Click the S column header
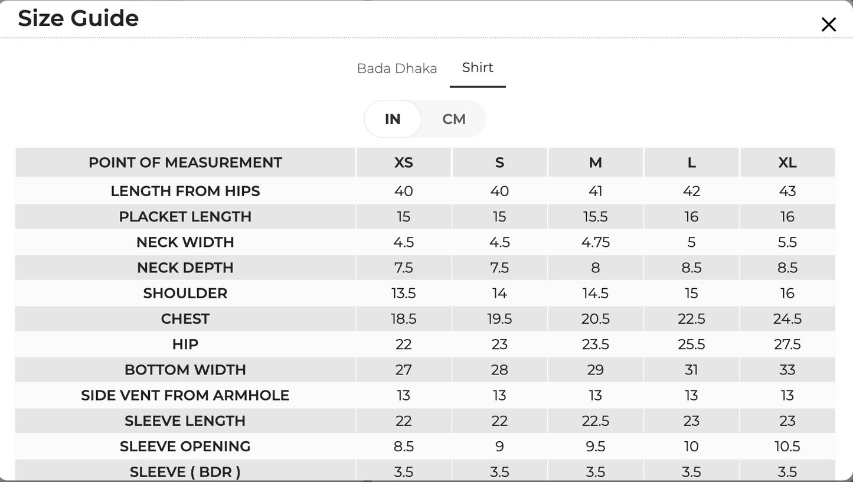Viewport: 853px width, 482px height. click(499, 162)
